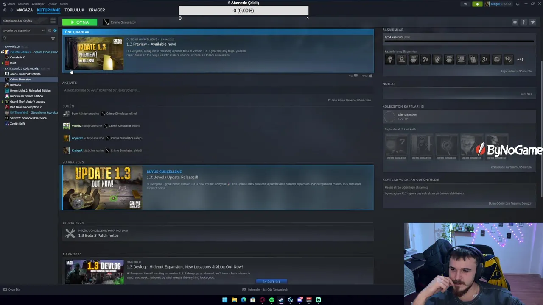The width and height of the screenshot is (543, 305).
Task: Open the green notifications bell
Action: coord(477,4)
